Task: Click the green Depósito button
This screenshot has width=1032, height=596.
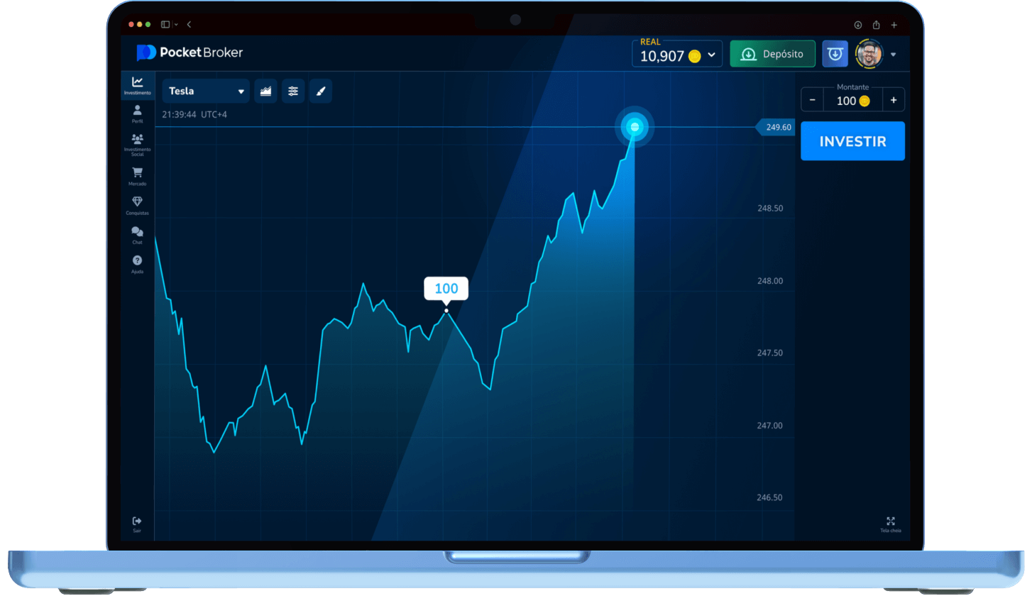Action: pos(772,54)
